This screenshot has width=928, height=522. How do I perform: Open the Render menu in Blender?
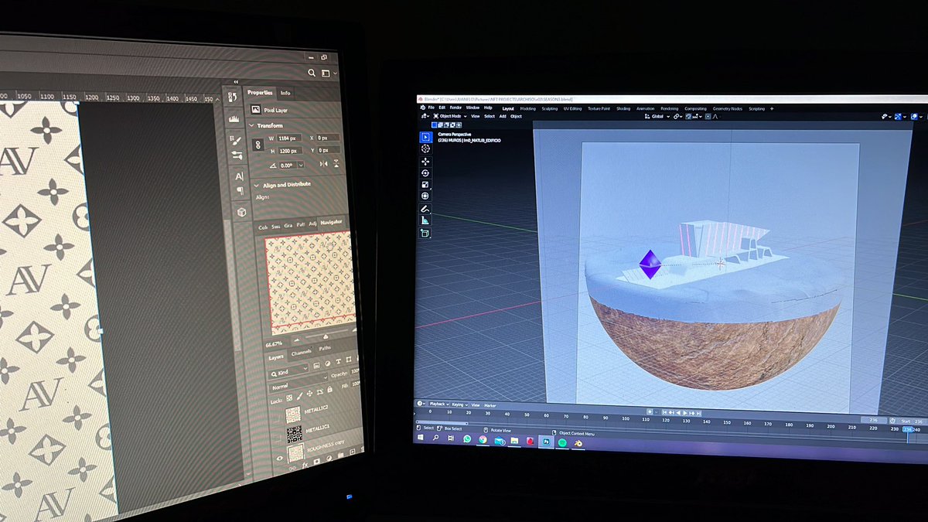tap(455, 107)
